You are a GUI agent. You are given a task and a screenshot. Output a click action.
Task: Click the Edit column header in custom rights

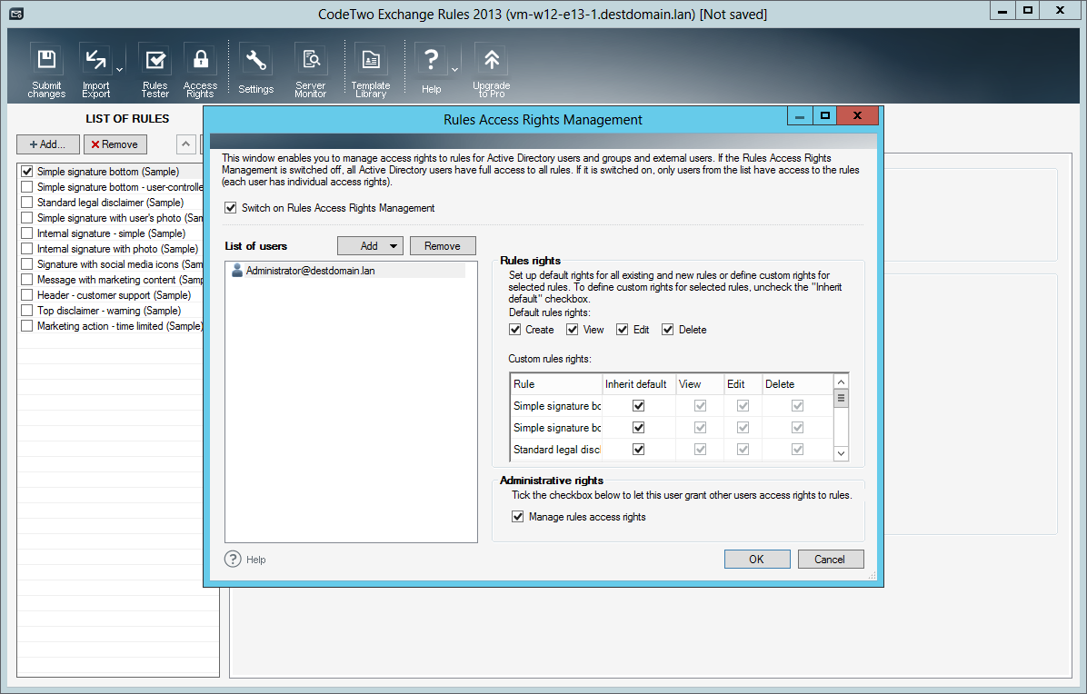click(743, 383)
